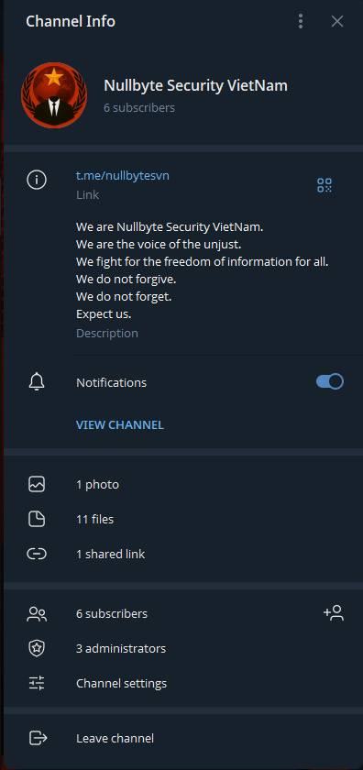Click the chain link icon
Screen dimensions: 363x770
pyautogui.click(x=37, y=554)
